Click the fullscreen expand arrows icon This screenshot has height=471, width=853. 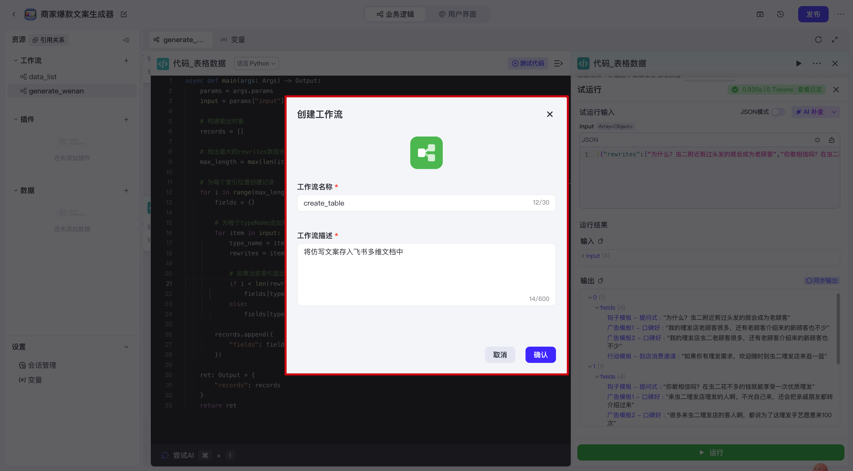[x=835, y=40]
